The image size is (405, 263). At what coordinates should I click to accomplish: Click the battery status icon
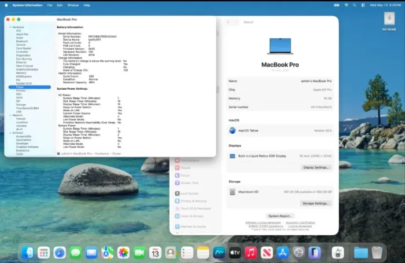tap(337, 5)
